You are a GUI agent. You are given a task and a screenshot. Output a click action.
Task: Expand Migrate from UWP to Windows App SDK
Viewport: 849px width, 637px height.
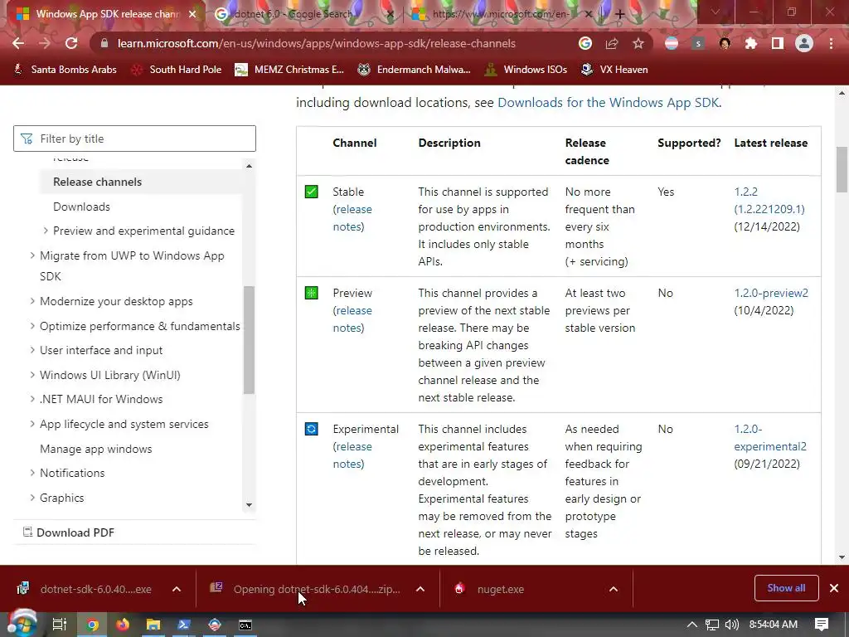[x=32, y=255]
